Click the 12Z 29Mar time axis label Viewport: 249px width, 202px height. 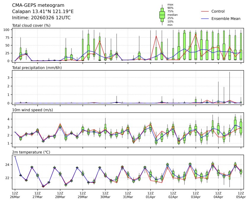pyautogui.click(x=83, y=195)
